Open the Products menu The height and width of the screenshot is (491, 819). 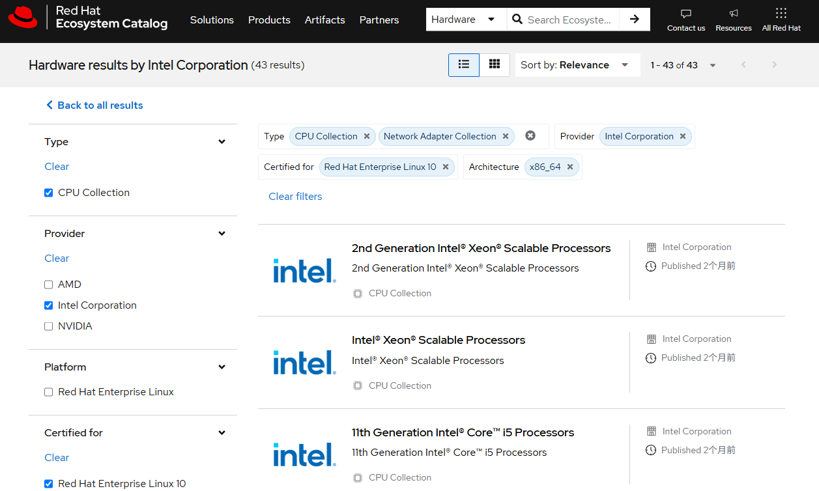269,20
